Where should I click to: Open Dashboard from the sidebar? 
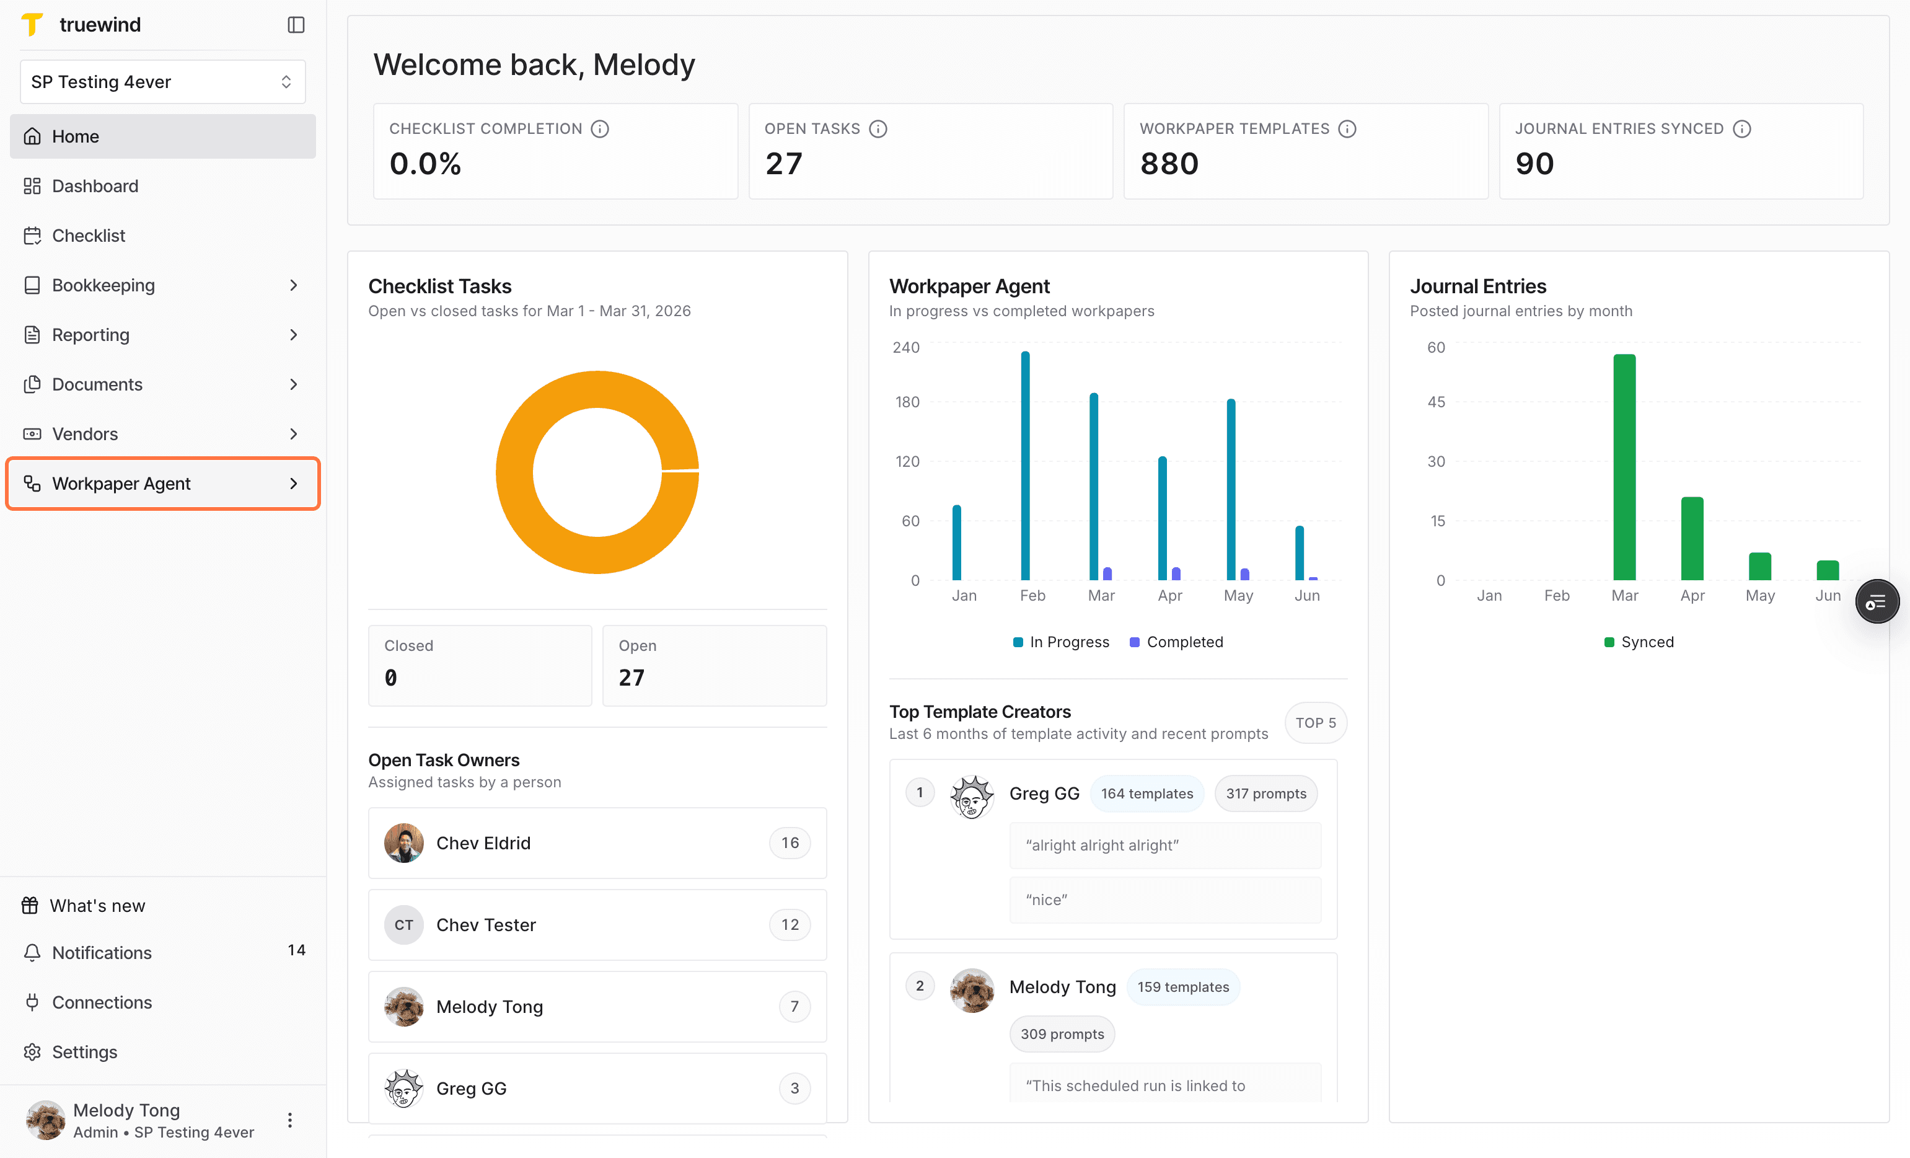click(x=163, y=186)
